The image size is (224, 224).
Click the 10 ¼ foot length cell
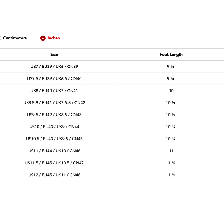coord(171,103)
